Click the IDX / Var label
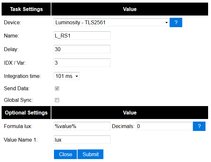Image resolution: width=211 pixels, height=162 pixels. click(x=15, y=63)
